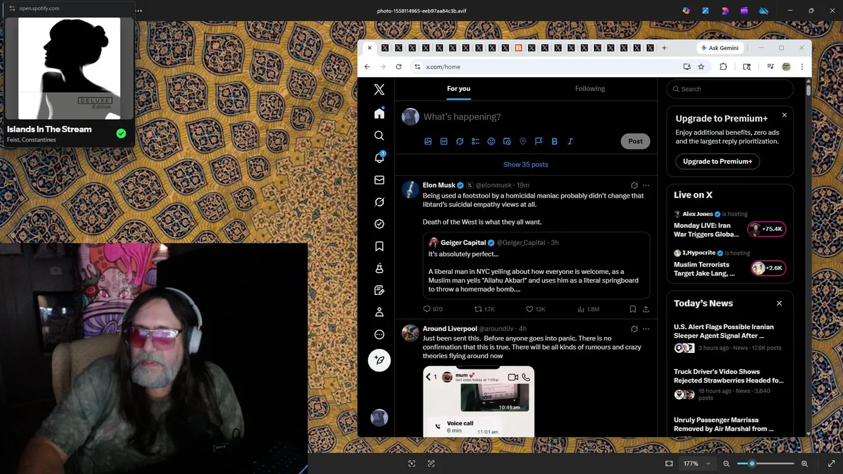This screenshot has height=474, width=843.
Task: Open Truck Driver's Video news story
Action: coord(728,384)
